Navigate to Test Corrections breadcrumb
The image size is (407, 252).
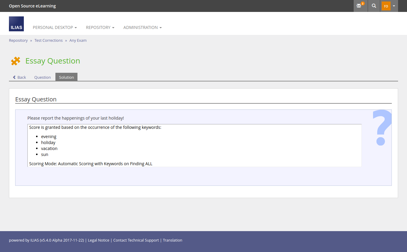[49, 41]
